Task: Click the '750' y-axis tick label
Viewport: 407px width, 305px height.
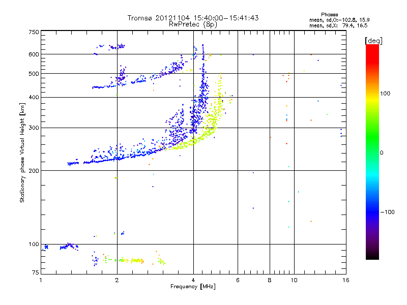Action: point(34,32)
